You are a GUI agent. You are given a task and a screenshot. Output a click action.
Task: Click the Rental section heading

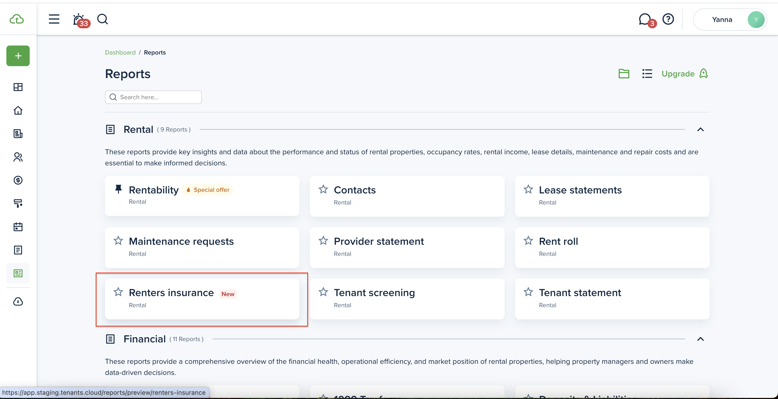138,130
